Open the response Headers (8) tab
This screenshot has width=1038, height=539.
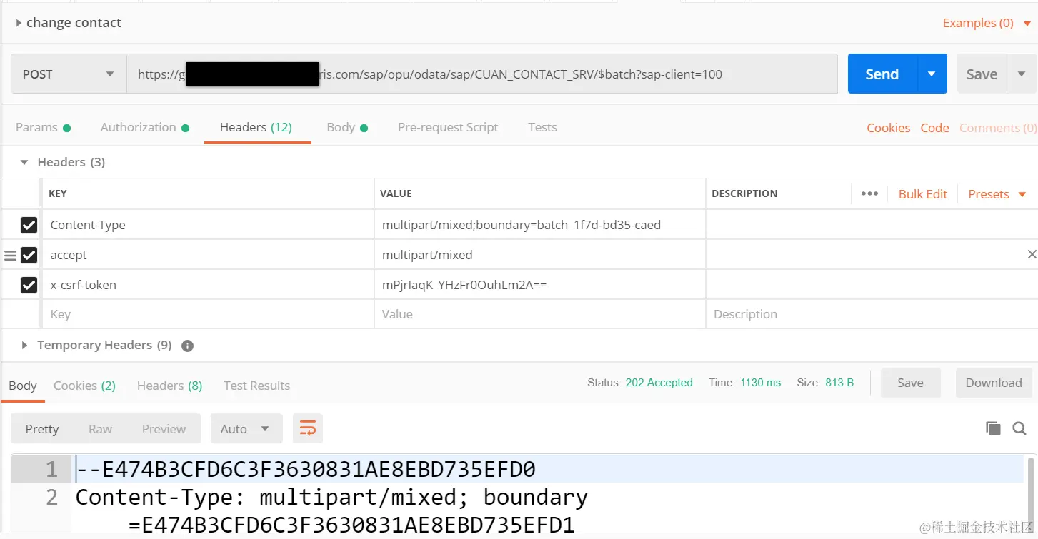(170, 386)
